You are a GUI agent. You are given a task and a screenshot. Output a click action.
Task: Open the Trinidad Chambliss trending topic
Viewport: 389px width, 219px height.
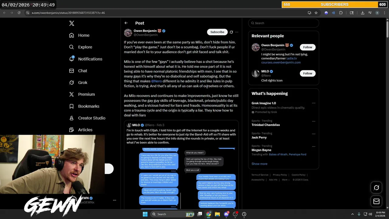[266, 125]
